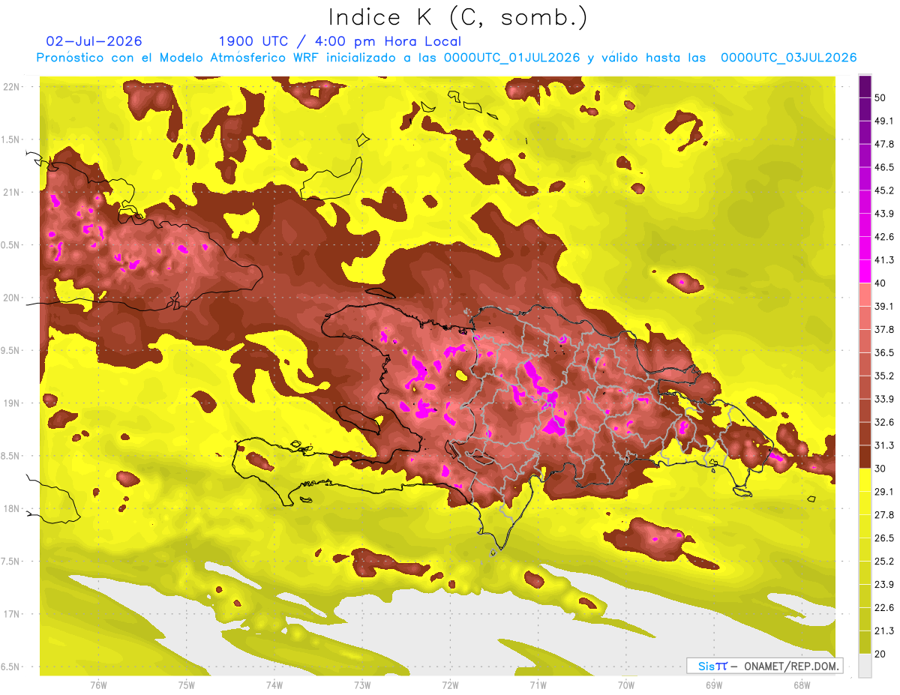900x695 pixels.
Task: Click the "73W" longitude label
Action: (362, 685)
